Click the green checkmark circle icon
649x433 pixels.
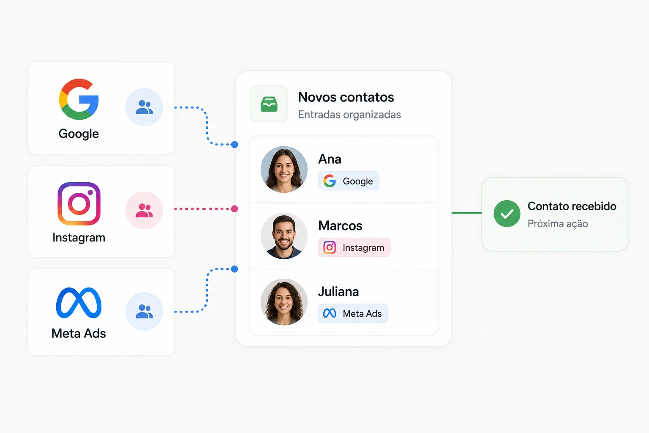[x=507, y=214]
